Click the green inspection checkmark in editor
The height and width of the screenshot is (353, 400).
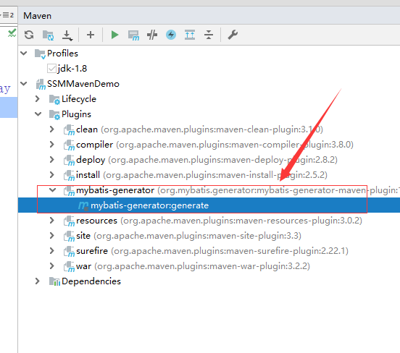click(x=12, y=33)
